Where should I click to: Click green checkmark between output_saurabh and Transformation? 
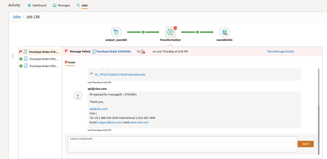143,32
